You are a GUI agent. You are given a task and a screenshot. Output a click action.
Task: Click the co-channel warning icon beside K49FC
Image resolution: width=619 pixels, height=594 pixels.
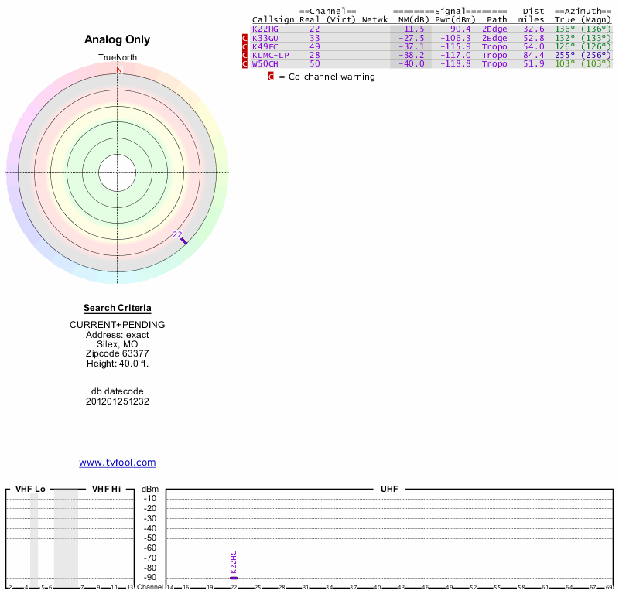[x=245, y=47]
